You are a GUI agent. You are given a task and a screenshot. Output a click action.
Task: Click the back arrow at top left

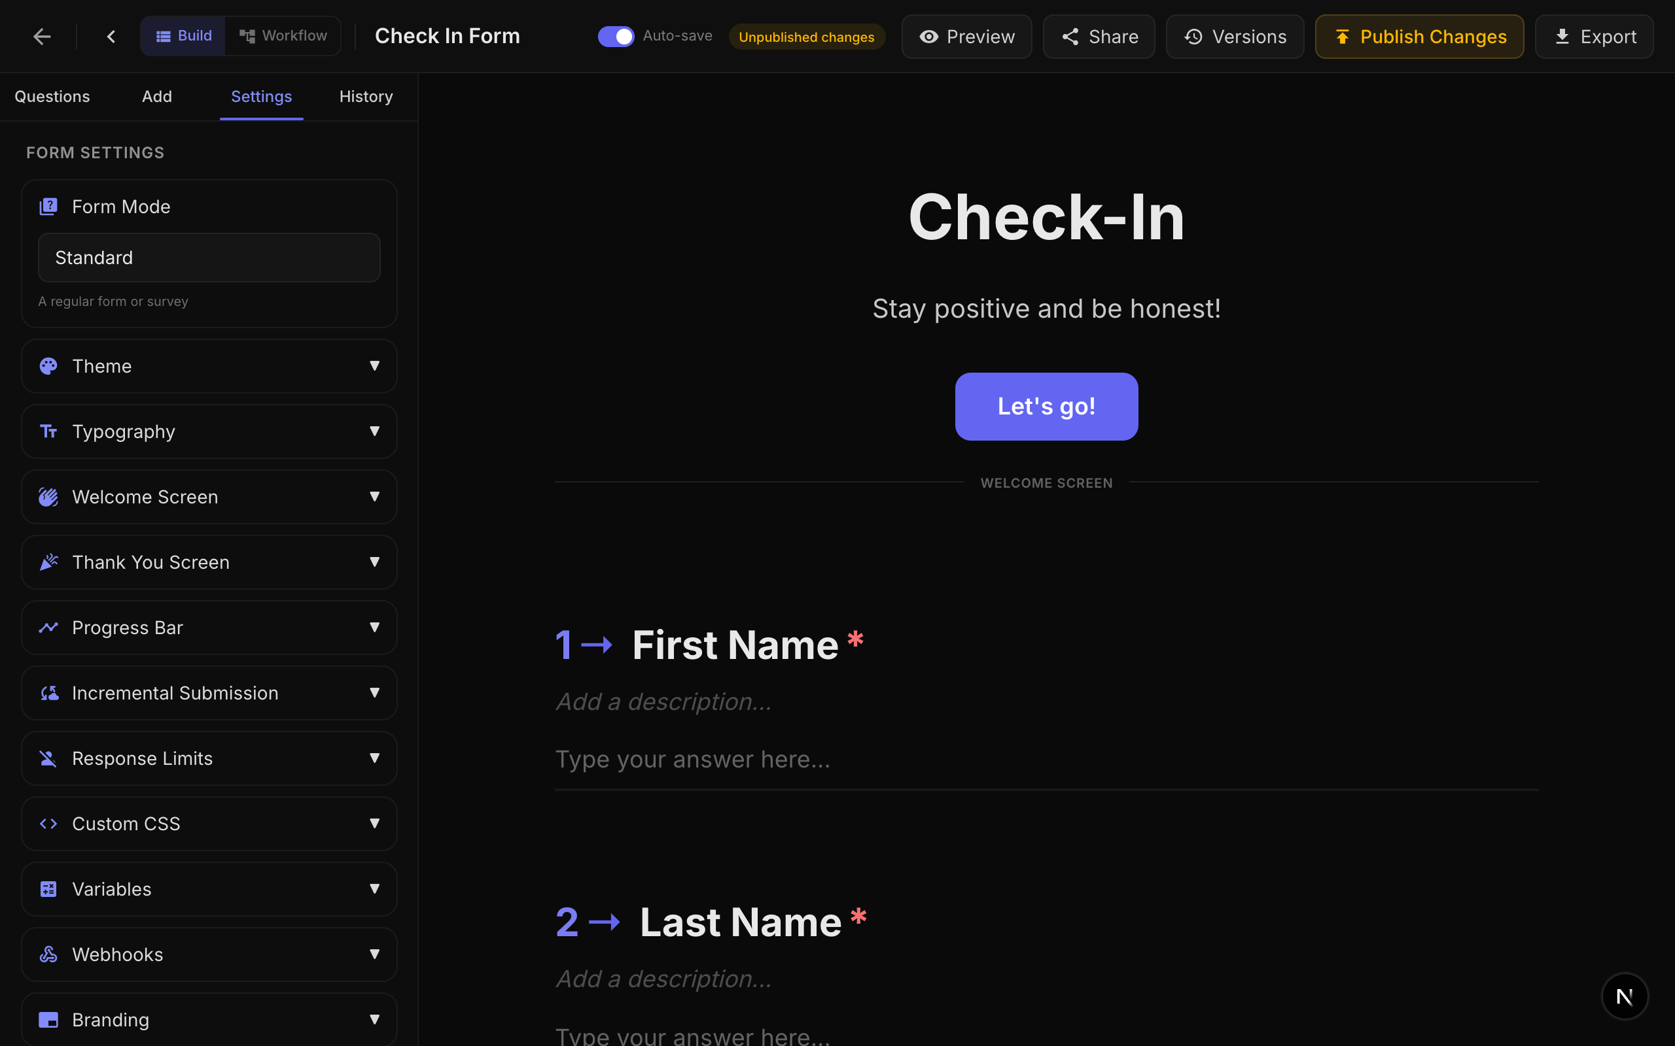tap(43, 36)
